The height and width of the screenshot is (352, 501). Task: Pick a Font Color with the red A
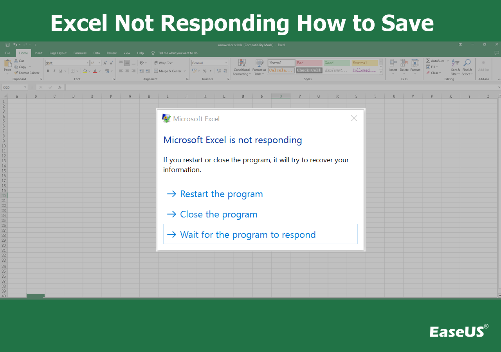pyautogui.click(x=95, y=71)
